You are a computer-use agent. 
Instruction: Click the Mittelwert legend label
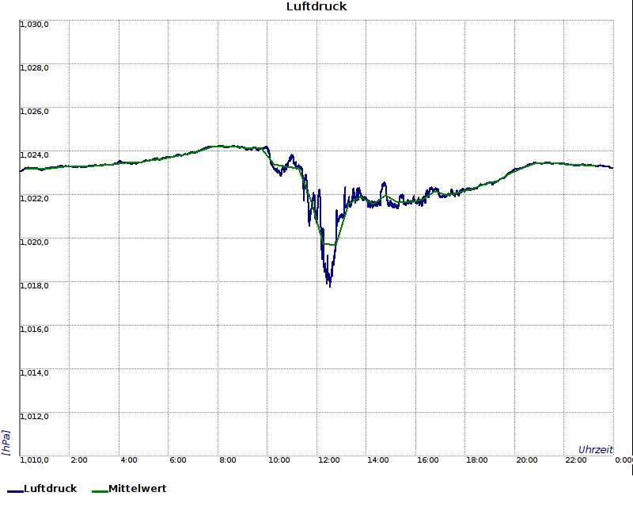[138, 488]
